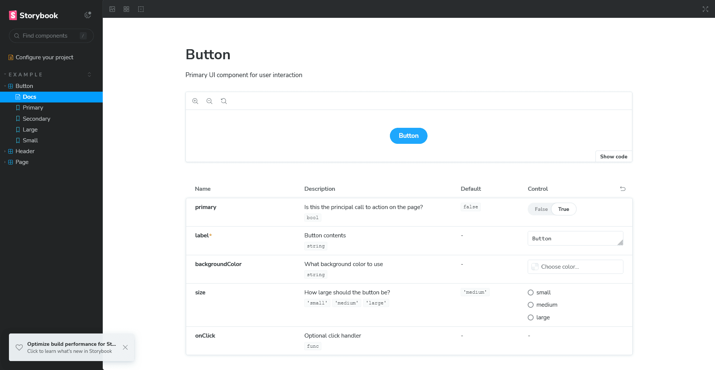Zoom in on the preview canvas

click(x=195, y=101)
